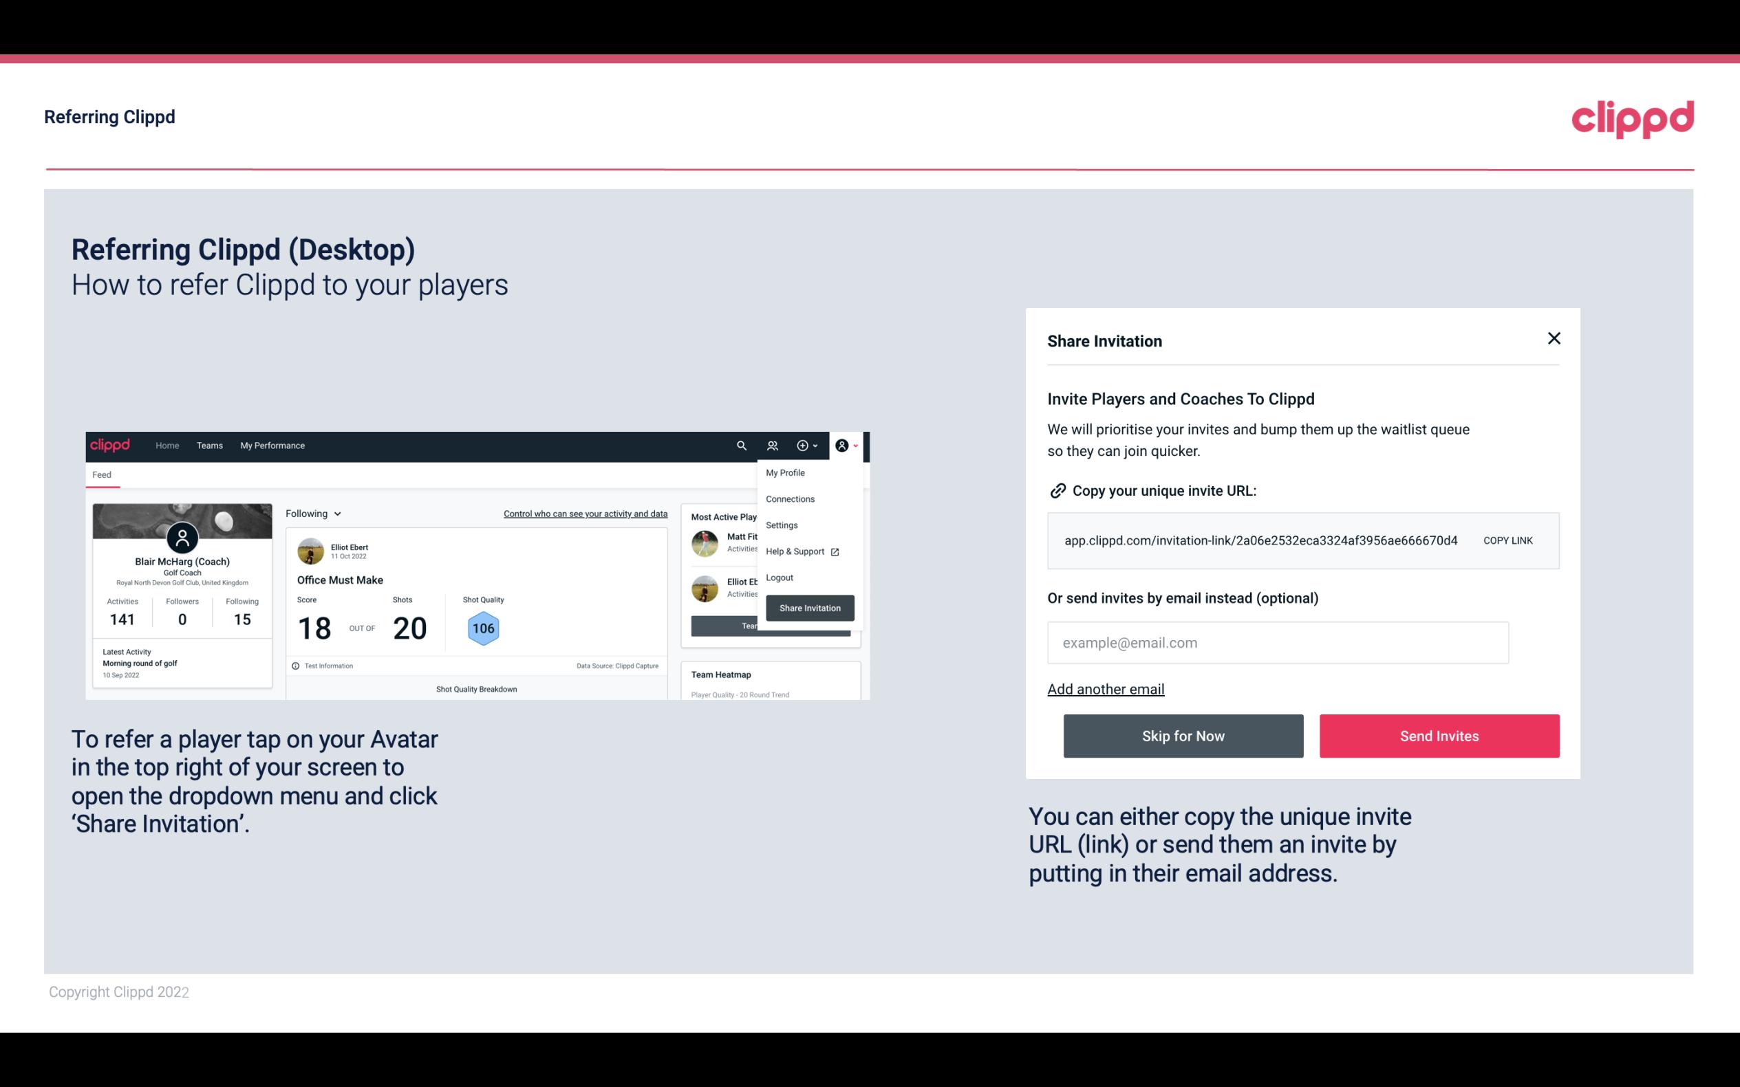Viewport: 1740px width, 1087px height.
Task: Click 'Skip for Now' button in the dialog
Action: [x=1184, y=736]
